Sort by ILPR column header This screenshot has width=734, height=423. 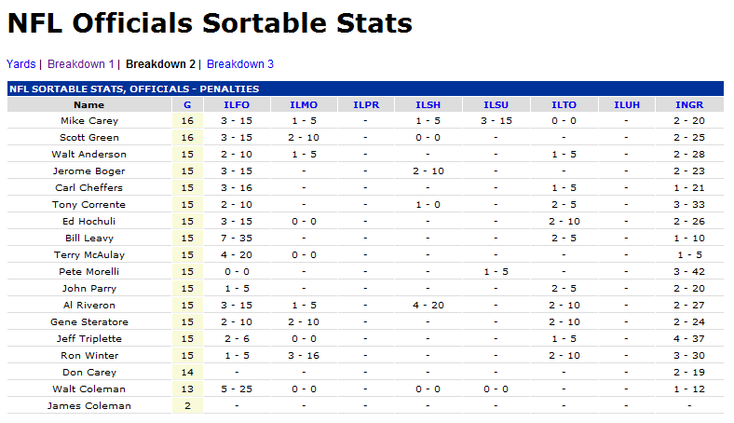tap(366, 104)
